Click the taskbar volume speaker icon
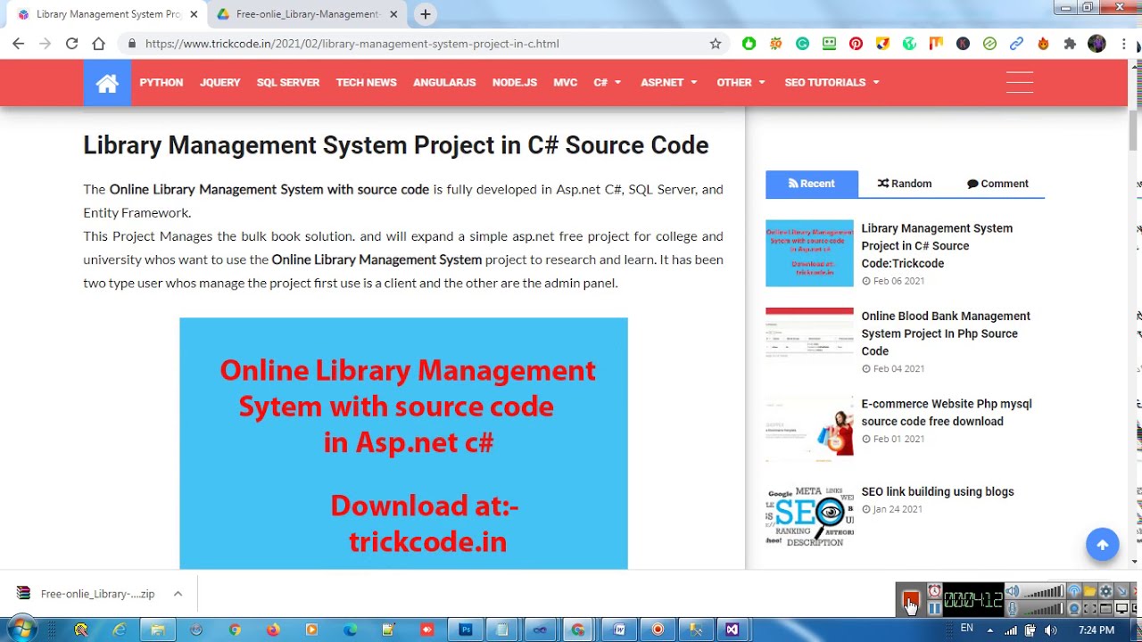The image size is (1142, 642). point(1050,630)
